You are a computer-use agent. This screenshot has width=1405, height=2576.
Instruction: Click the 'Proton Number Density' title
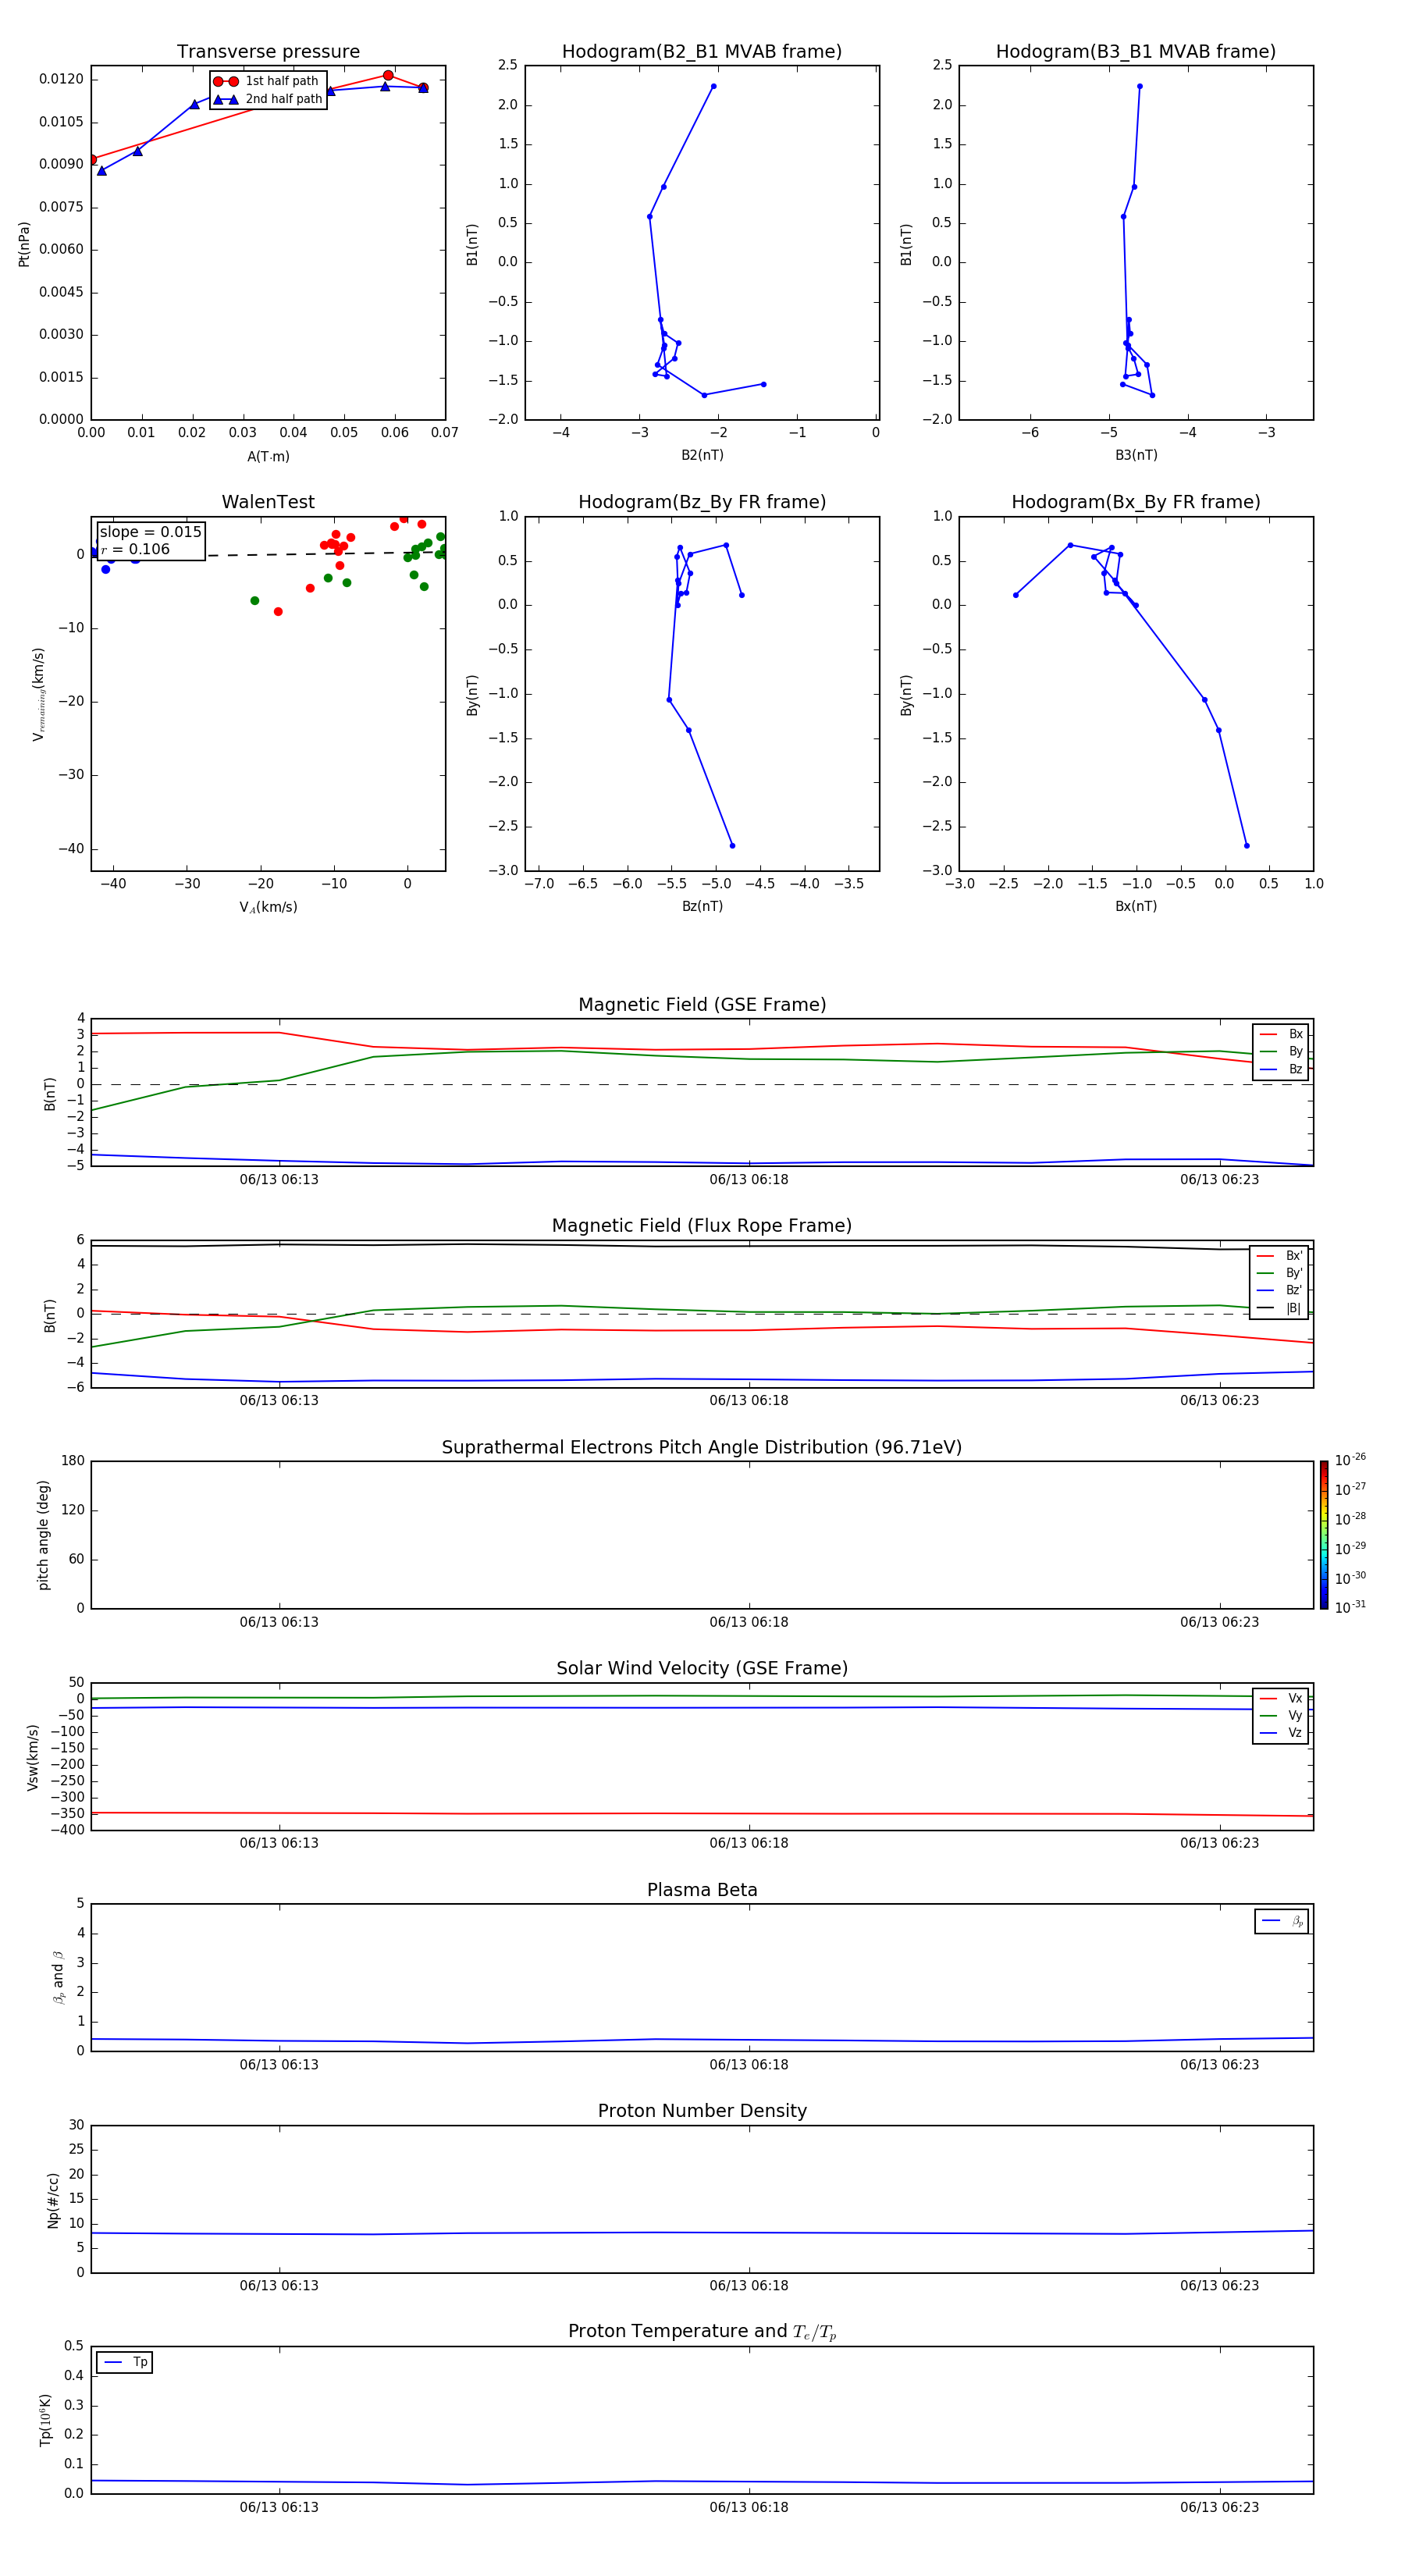click(x=702, y=2111)
